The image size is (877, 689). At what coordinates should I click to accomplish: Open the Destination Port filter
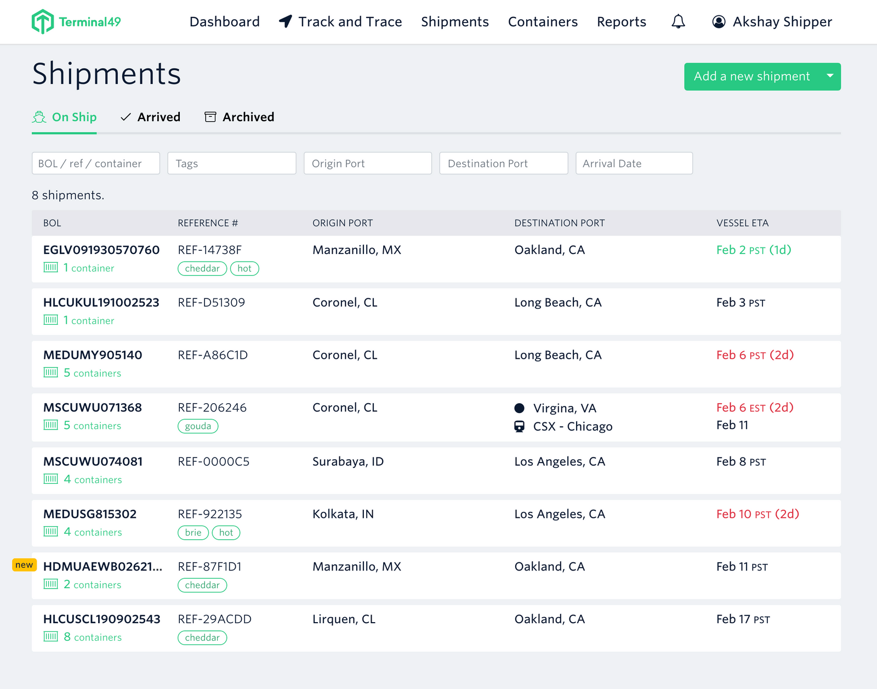(503, 163)
